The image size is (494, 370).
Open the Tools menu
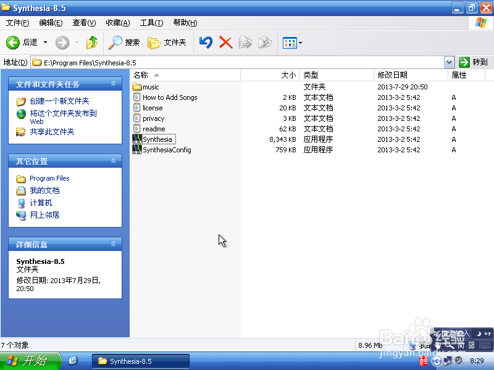[151, 23]
